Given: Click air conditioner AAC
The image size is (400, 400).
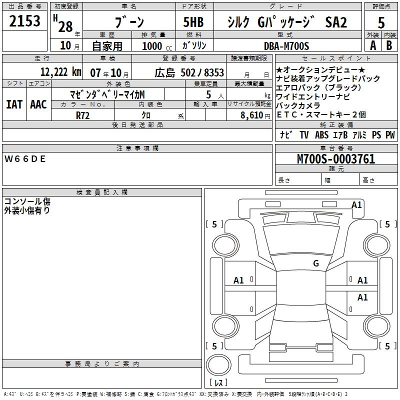Looking at the screenshot, I should (x=38, y=104).
